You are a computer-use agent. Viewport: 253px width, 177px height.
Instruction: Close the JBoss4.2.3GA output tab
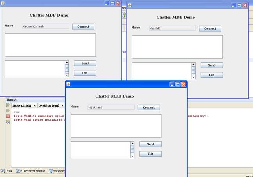tap(34, 106)
